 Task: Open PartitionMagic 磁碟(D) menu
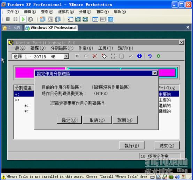[x=38, y=48]
